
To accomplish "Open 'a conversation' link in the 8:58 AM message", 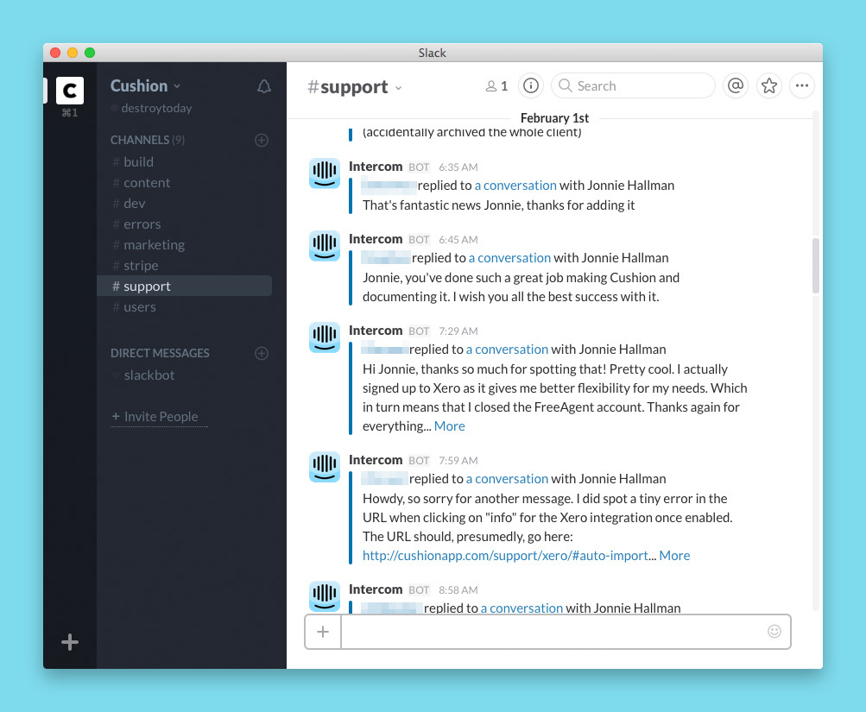I will tap(521, 608).
